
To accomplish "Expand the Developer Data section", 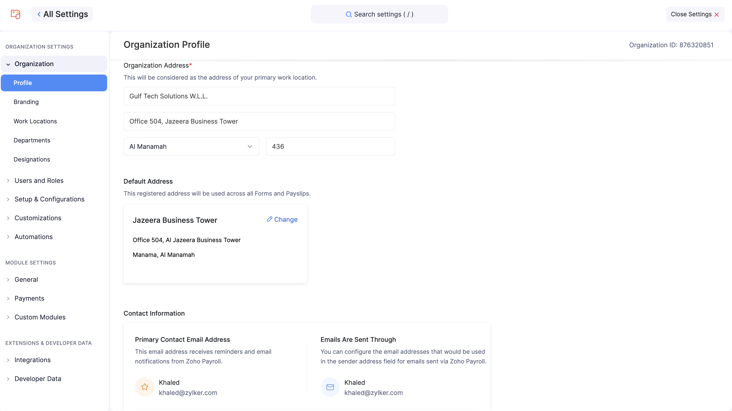I will [8, 379].
